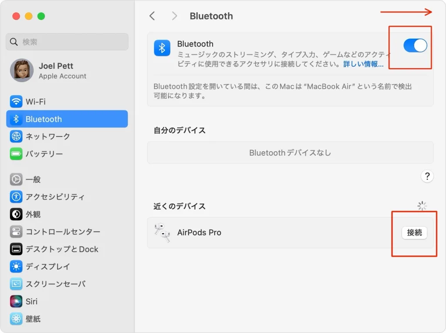
Task: Open スクリーンセーバ settings
Action: point(67,283)
